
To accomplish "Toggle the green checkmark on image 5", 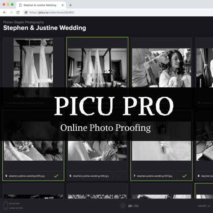I will (56, 176).
